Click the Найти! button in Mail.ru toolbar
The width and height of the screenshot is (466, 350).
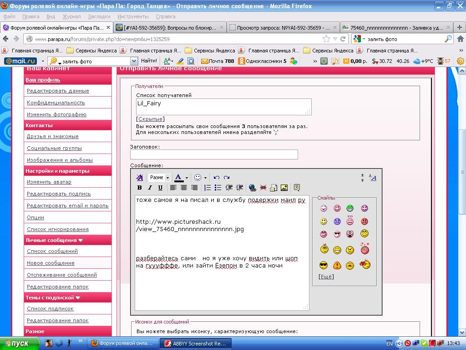tap(149, 61)
